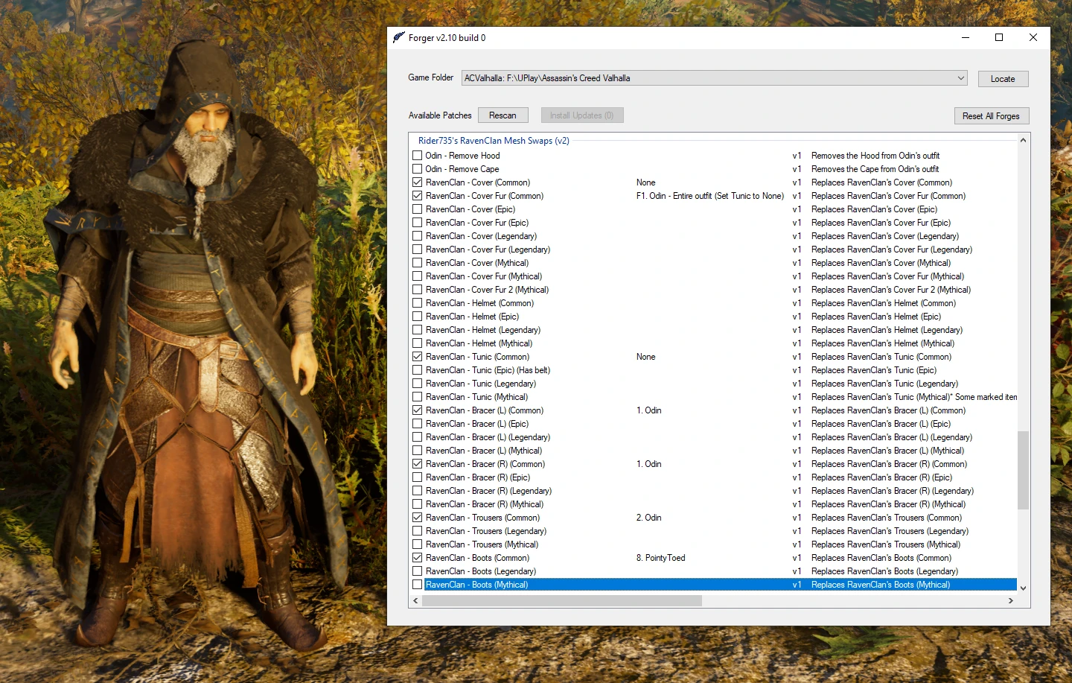Check RavenClan - Helmet (Common)
Screen dimensions: 1072x683
coord(418,303)
